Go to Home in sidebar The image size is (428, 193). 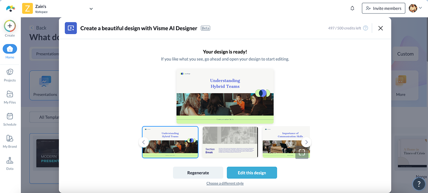[x=10, y=52]
